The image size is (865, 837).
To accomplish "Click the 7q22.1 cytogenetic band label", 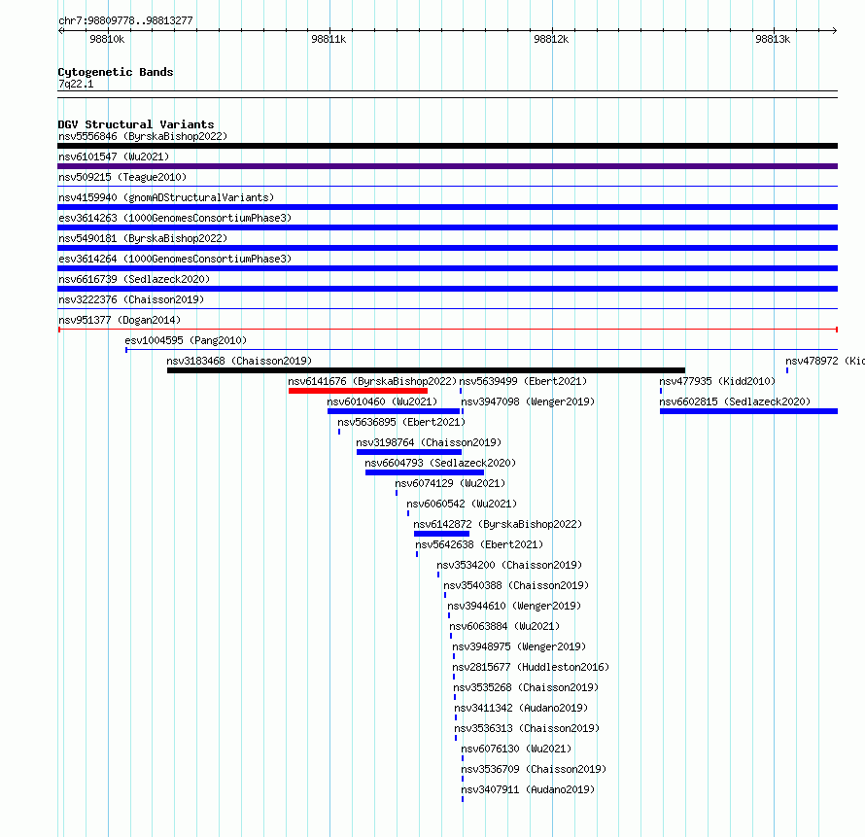I will click(76, 84).
